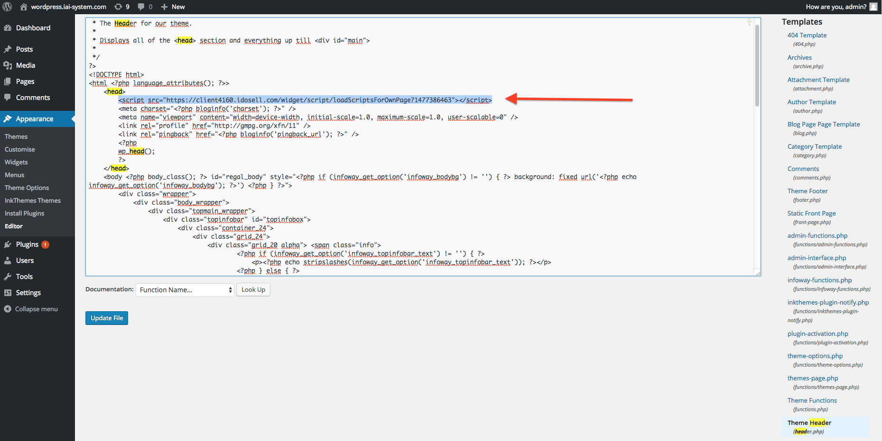Screen dimensions: 882x441
Task: Click the Users person icon
Action: (8, 261)
